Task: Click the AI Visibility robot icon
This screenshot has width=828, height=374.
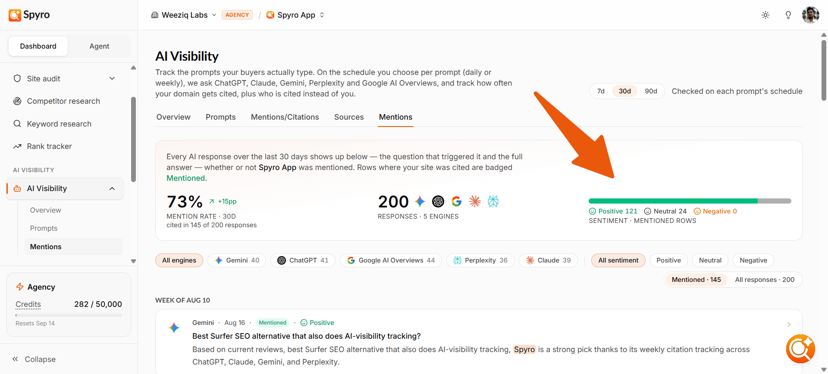Action: click(17, 189)
